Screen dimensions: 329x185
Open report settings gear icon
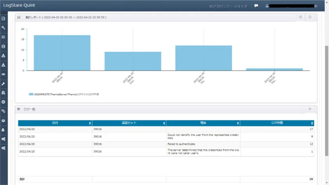coord(300,17)
